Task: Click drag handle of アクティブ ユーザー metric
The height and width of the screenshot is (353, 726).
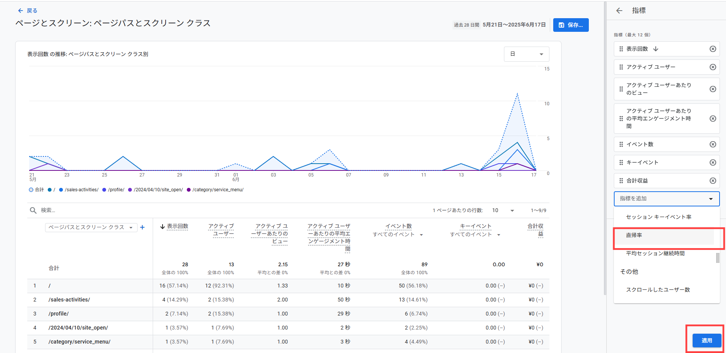Action: [x=621, y=67]
